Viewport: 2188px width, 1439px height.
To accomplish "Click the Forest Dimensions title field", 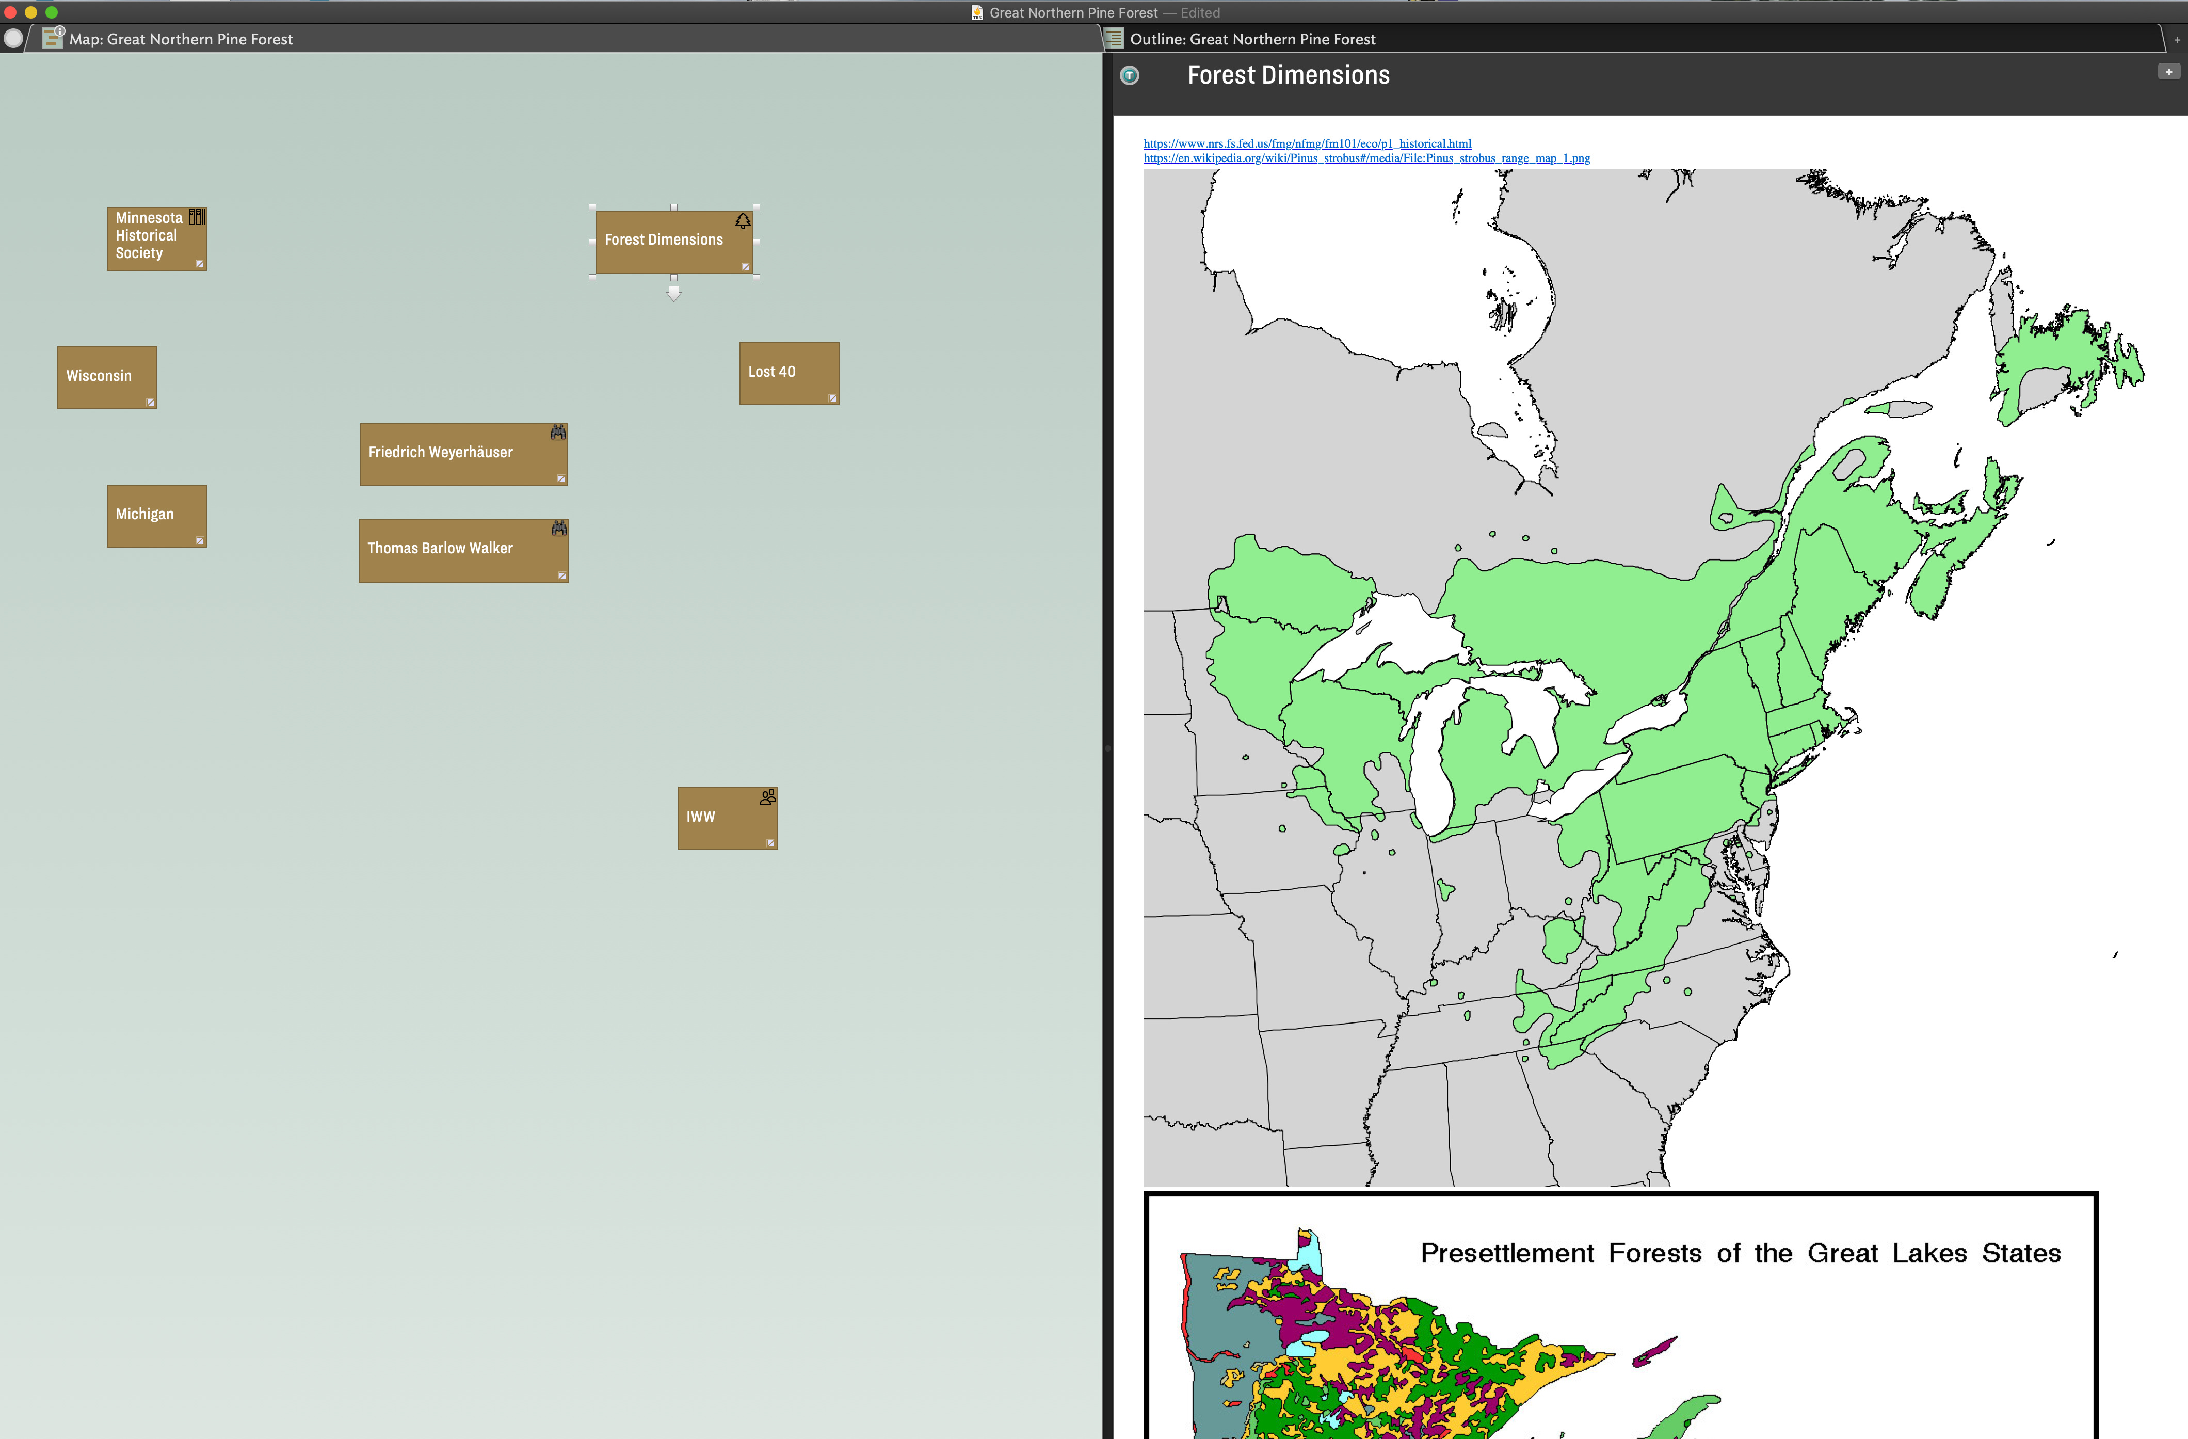I will pyautogui.click(x=1288, y=74).
